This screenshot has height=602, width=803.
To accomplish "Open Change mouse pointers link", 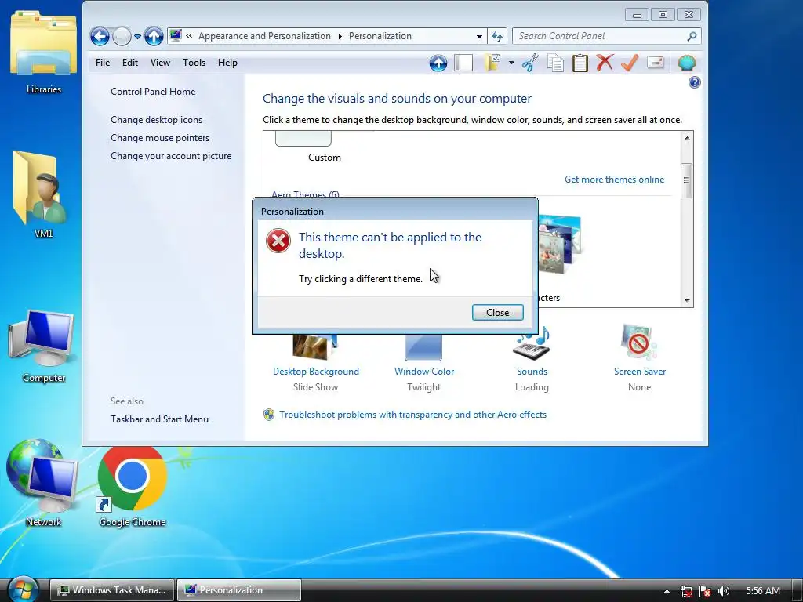I will click(160, 138).
